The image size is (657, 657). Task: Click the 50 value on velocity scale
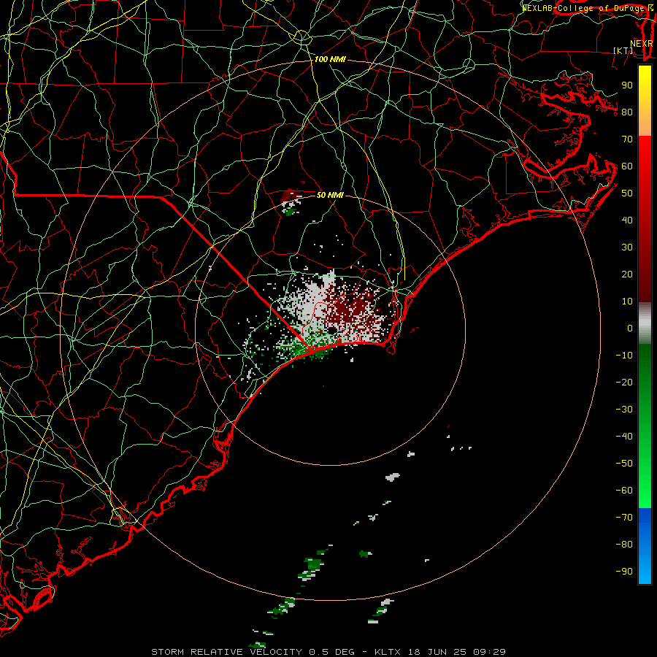tap(627, 193)
